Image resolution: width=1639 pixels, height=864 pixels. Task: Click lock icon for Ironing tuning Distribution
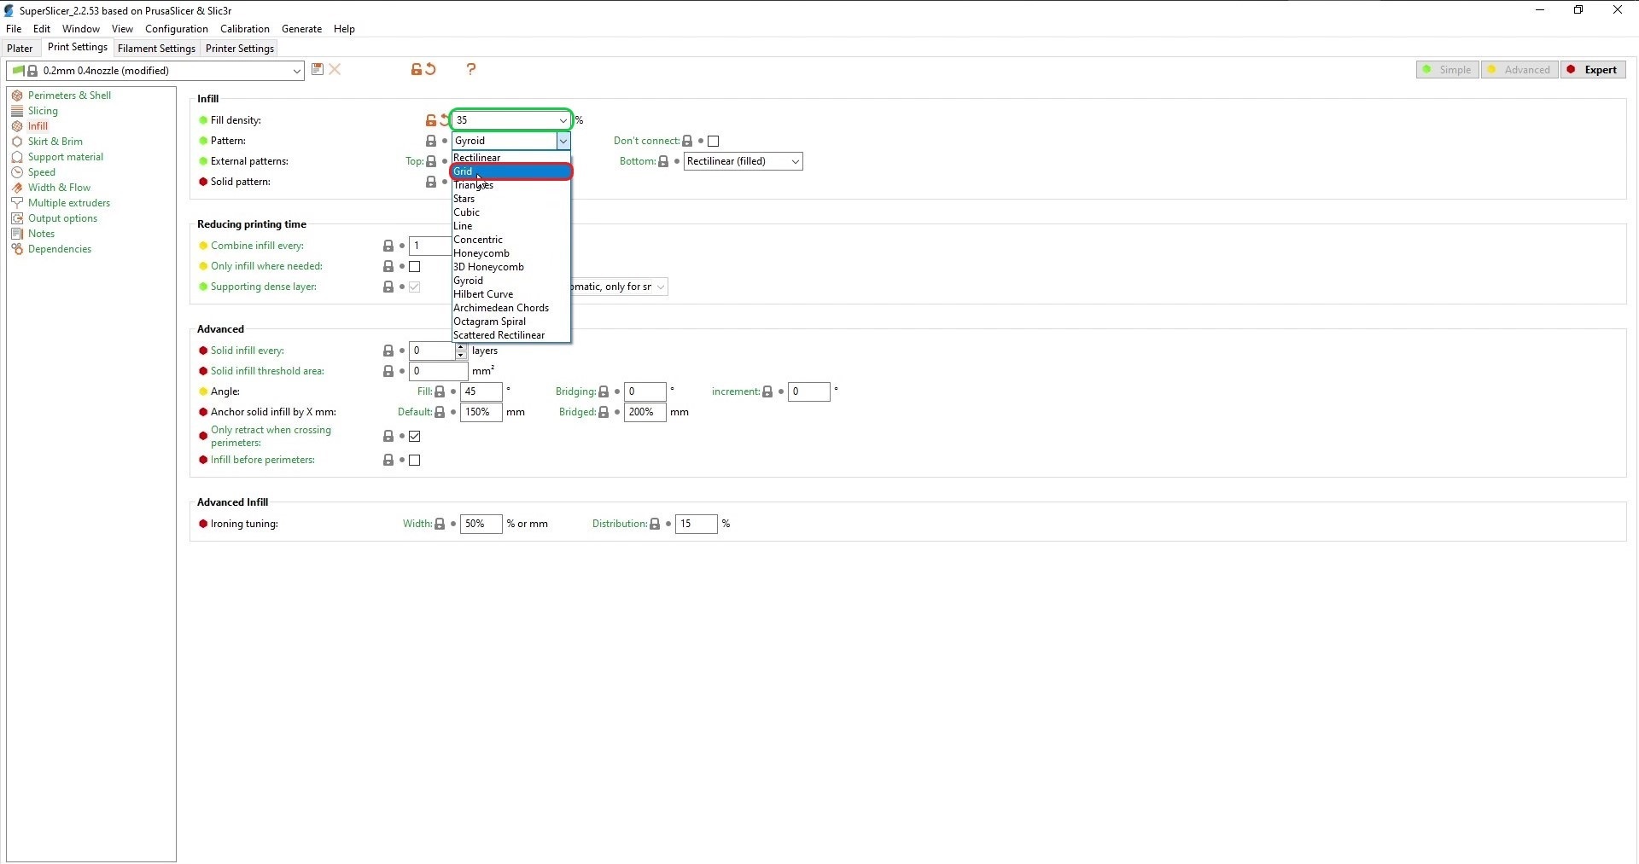[x=655, y=525]
